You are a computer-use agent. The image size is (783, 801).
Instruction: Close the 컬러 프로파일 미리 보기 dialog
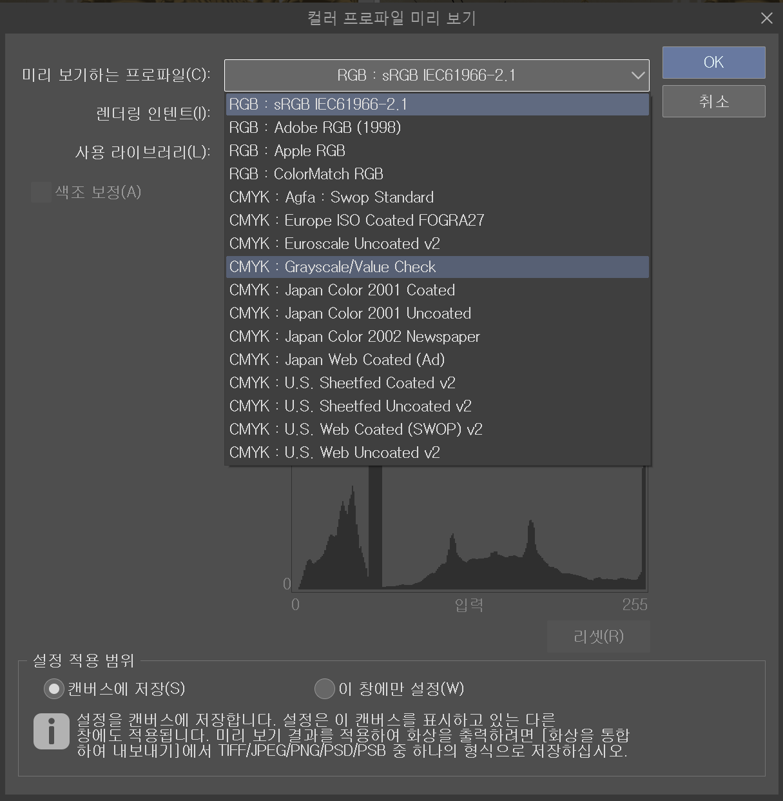coord(766,18)
